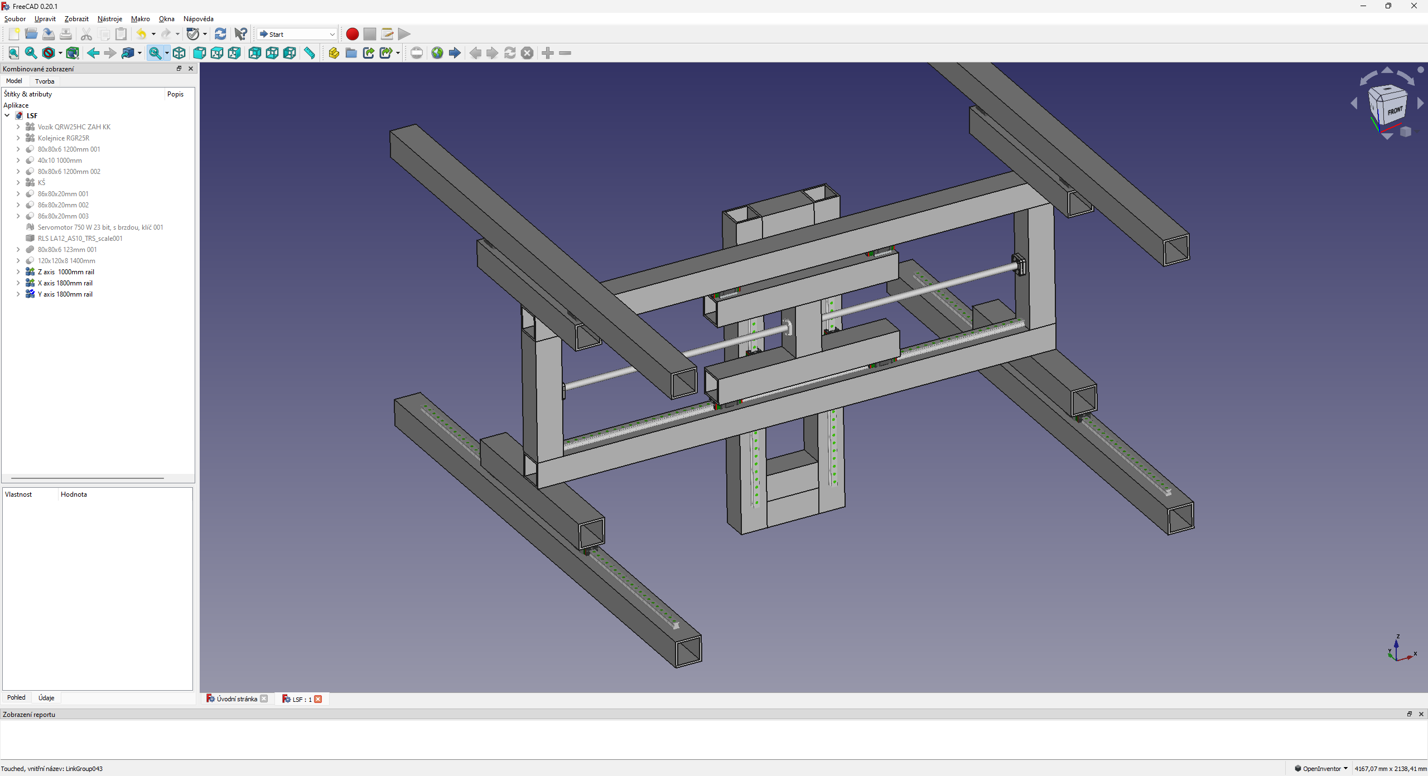The width and height of the screenshot is (1428, 776).
Task: Click the Fit all view icon
Action: coord(14,53)
